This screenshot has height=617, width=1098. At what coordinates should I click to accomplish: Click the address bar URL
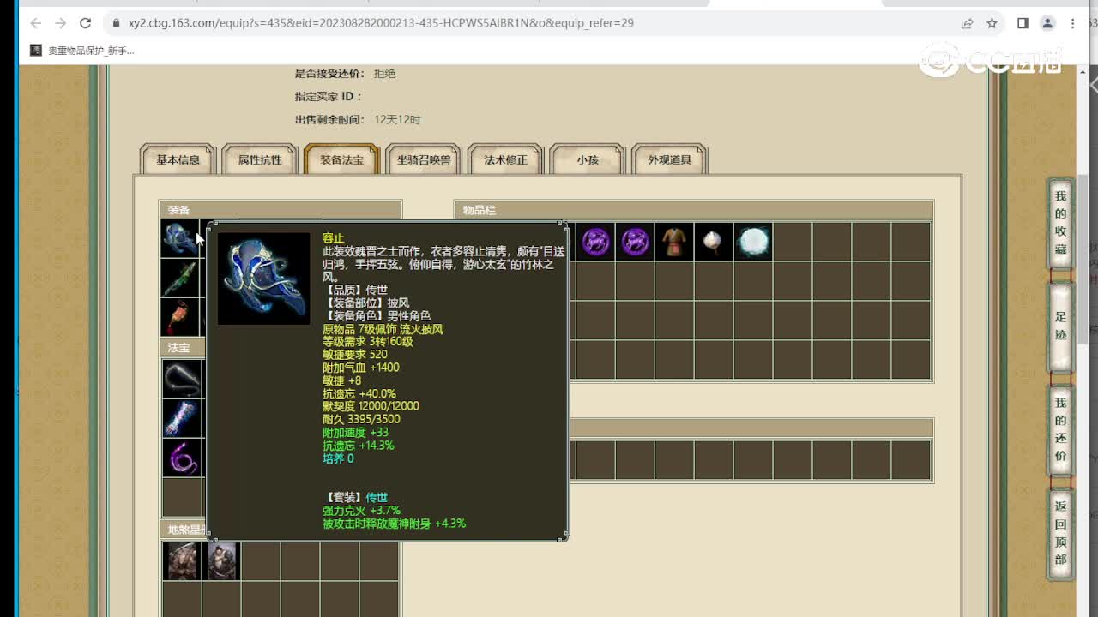tap(381, 23)
